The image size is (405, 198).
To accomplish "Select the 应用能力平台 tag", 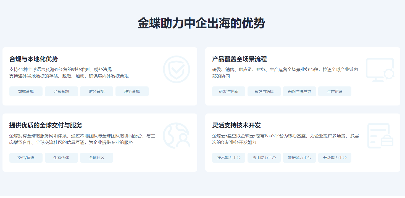I will pos(264,158).
